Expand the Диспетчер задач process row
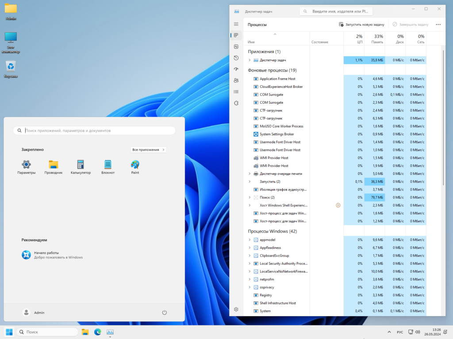 click(250, 60)
